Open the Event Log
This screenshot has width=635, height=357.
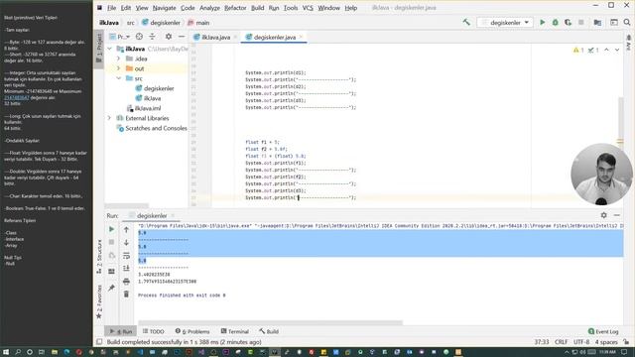(x=603, y=331)
